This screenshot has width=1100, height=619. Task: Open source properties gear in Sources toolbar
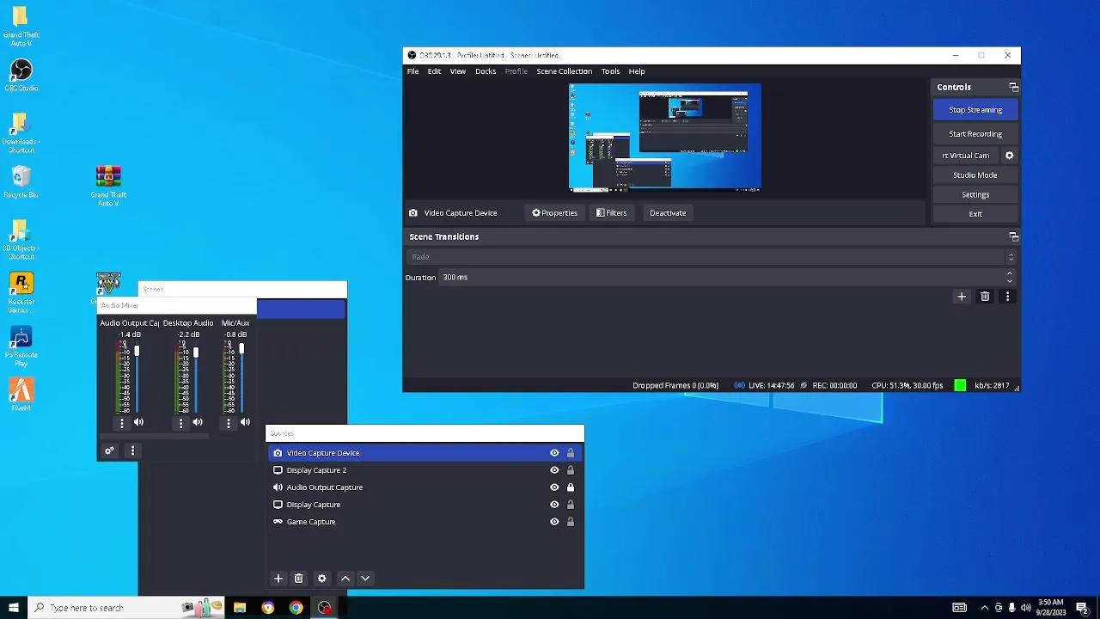click(322, 579)
